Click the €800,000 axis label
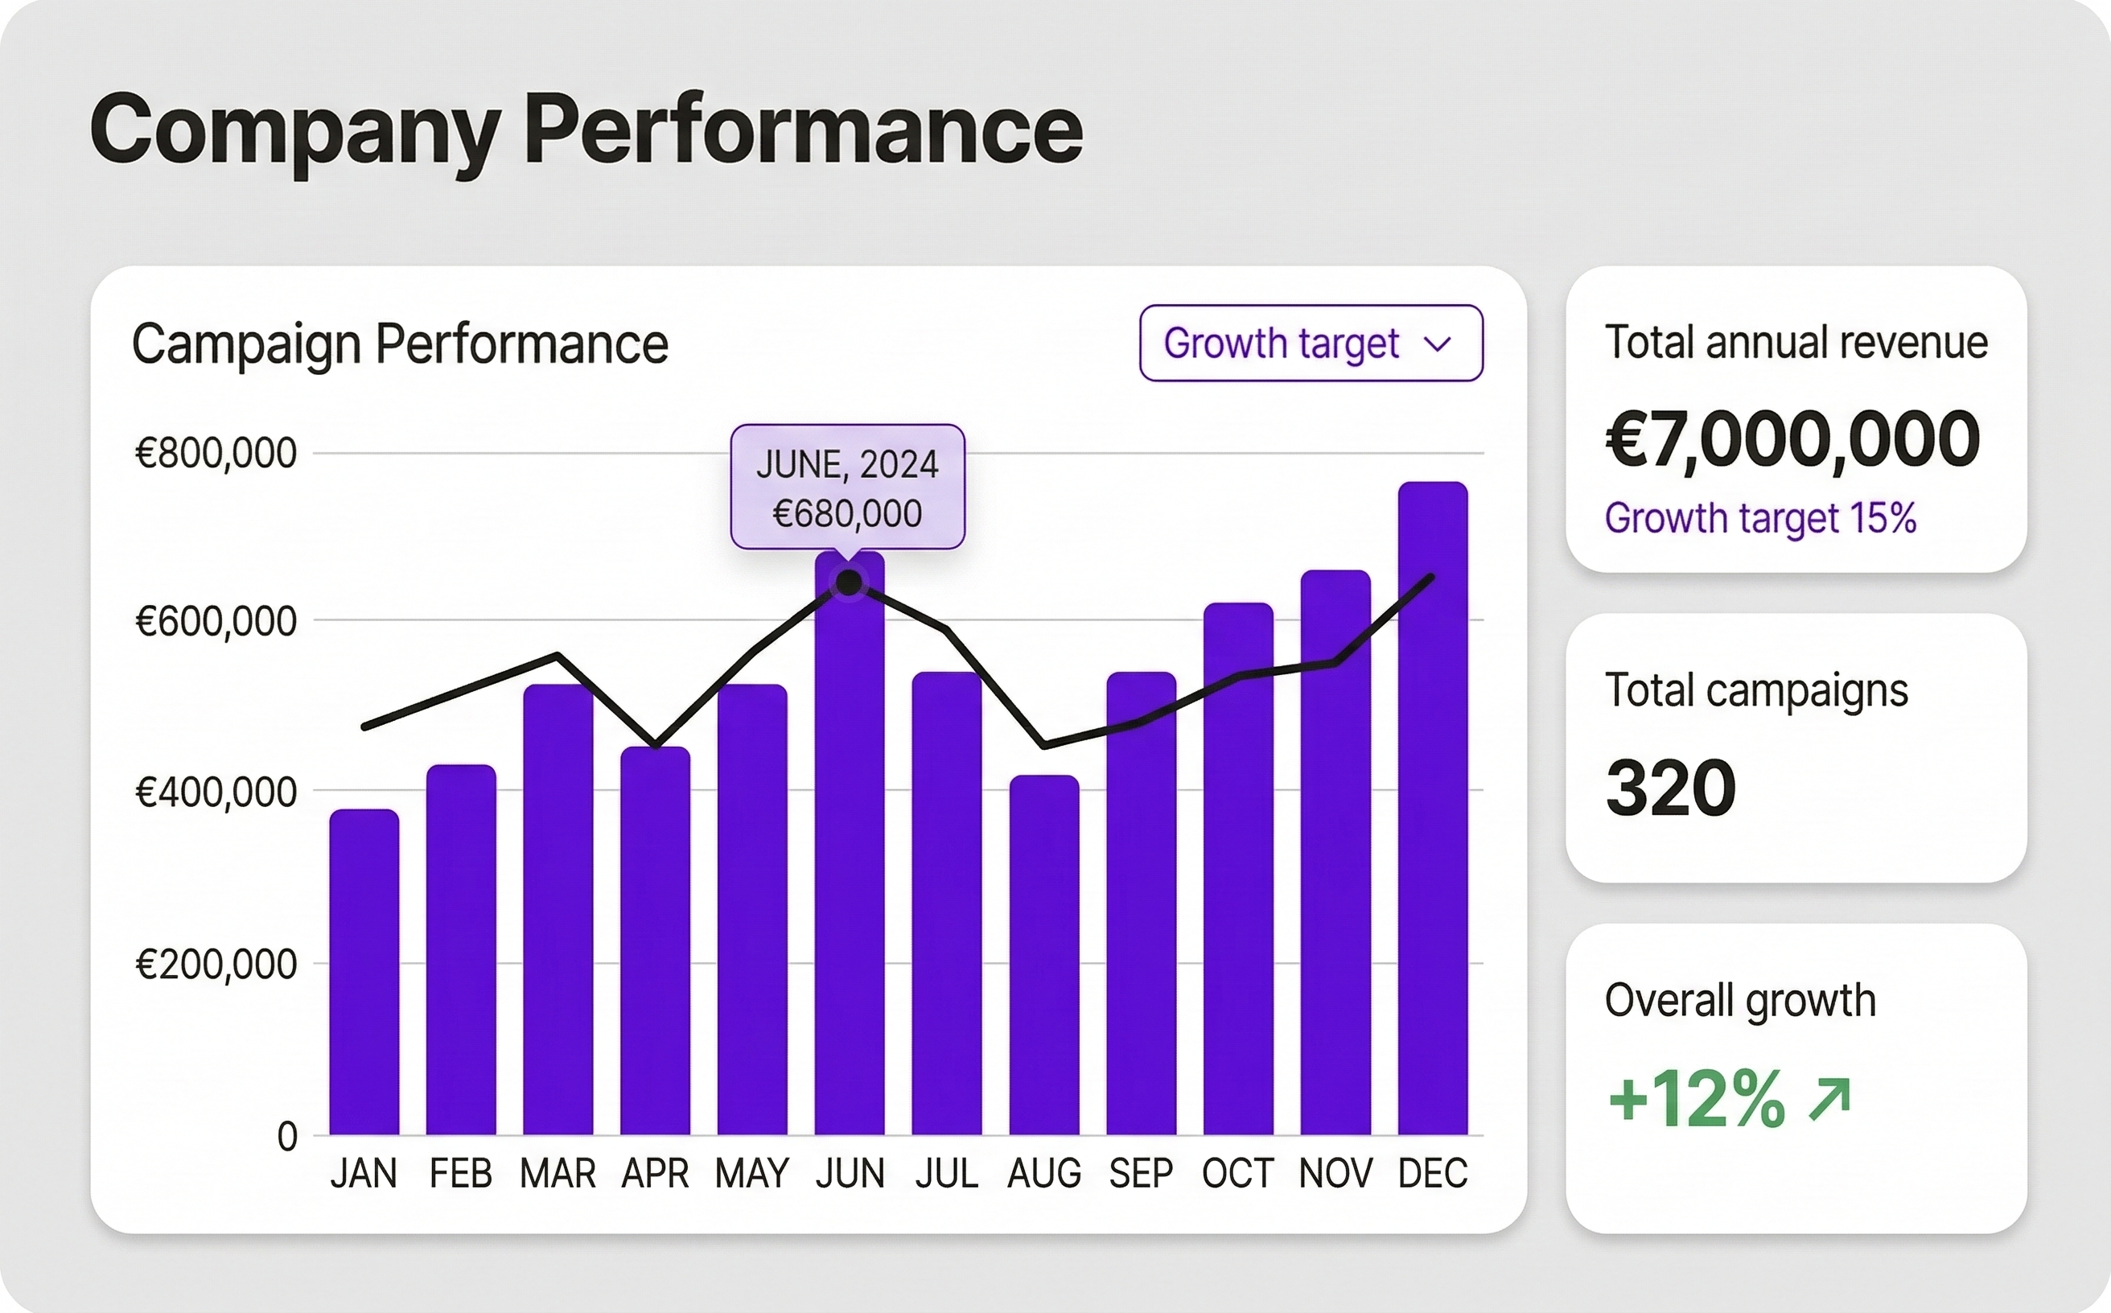 click(216, 453)
